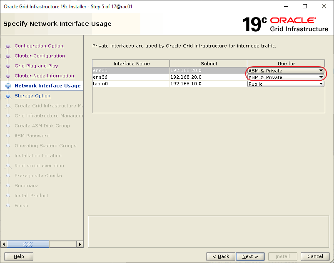This screenshot has width=334, height=263.
Task: Click the sidebar horizontal scrollbar thumb
Action: pyautogui.click(x=28, y=244)
